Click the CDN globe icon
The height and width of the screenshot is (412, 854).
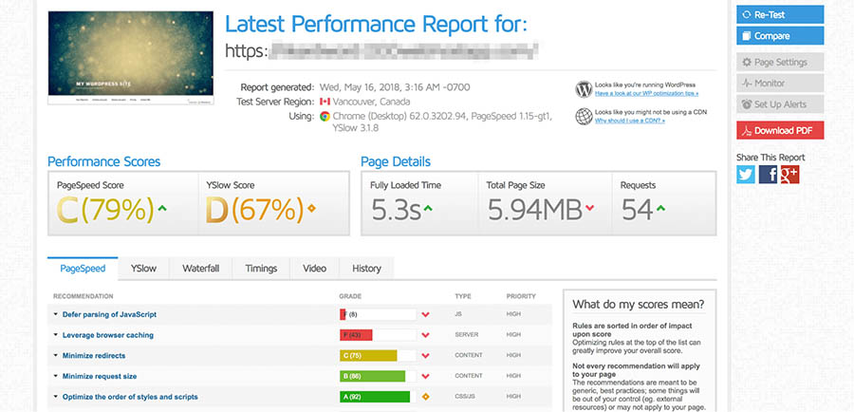(x=584, y=117)
